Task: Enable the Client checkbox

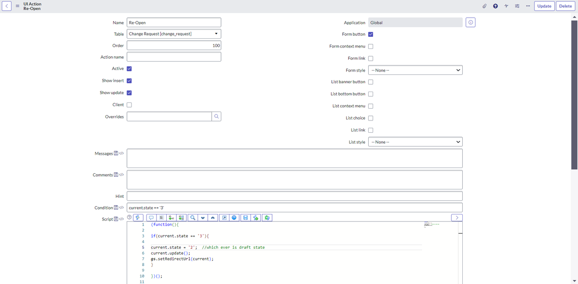Action: click(x=129, y=105)
